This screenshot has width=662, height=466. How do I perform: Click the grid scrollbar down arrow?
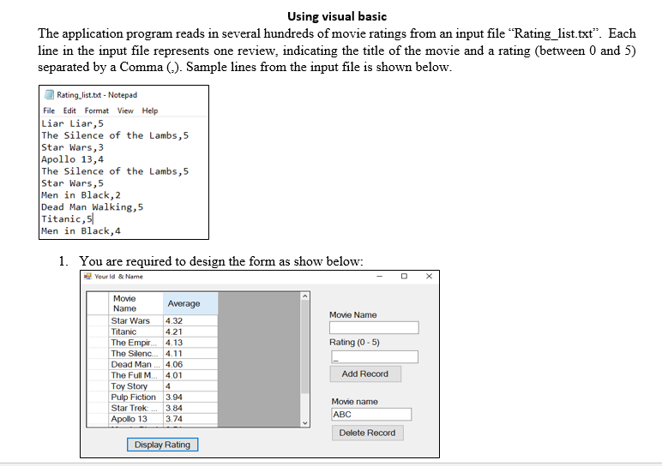pos(305,423)
